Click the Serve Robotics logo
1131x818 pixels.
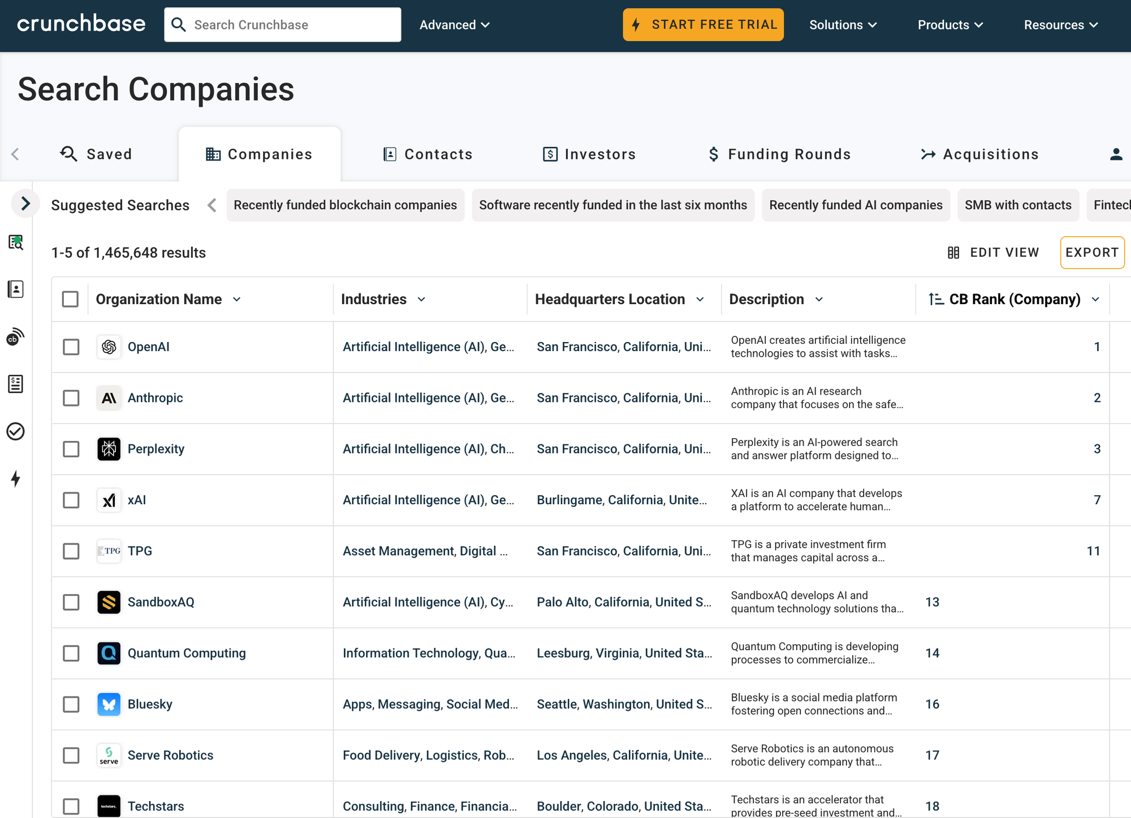coord(109,755)
